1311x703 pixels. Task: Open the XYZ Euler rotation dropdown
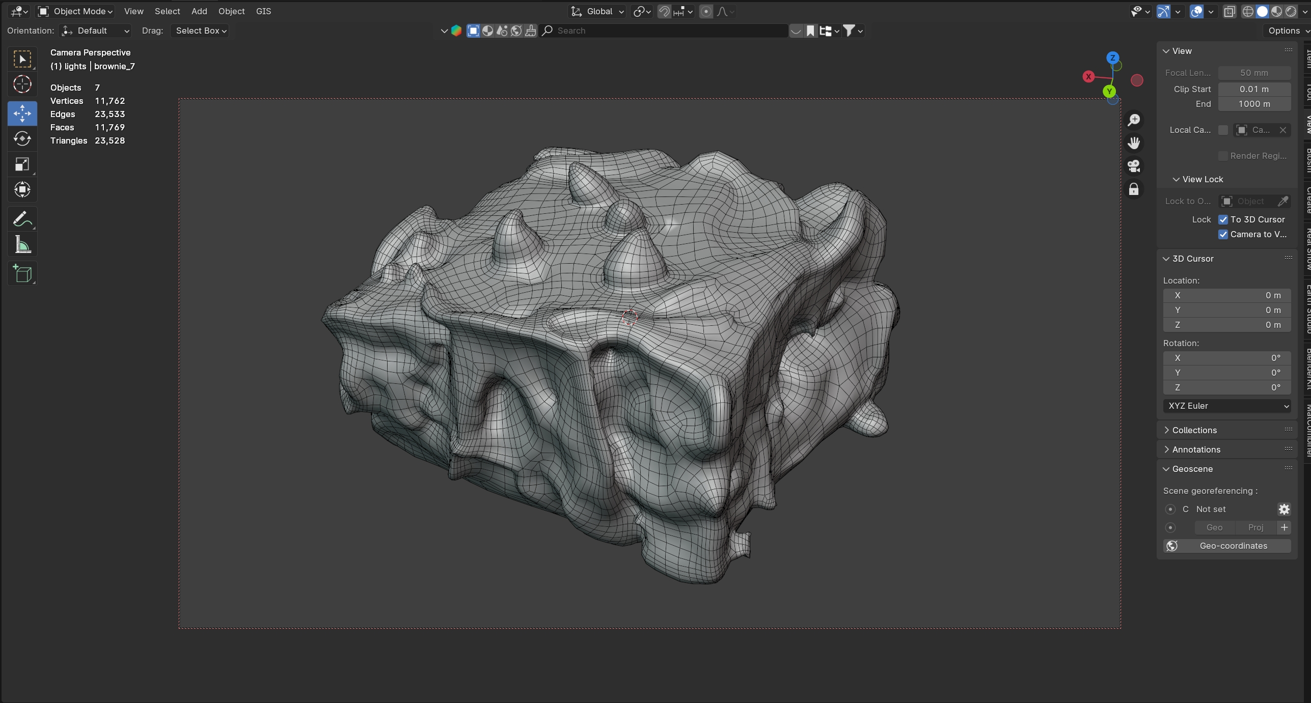click(1226, 406)
